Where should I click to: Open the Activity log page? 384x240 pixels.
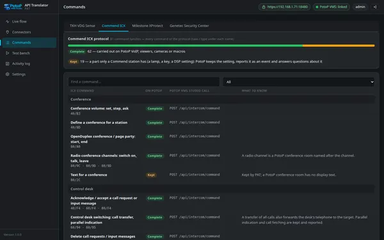(29, 63)
